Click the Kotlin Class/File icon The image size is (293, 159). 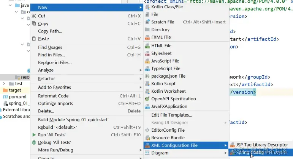pyautogui.click(x=147, y=7)
